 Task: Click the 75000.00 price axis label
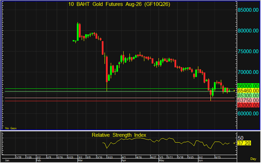248,51
